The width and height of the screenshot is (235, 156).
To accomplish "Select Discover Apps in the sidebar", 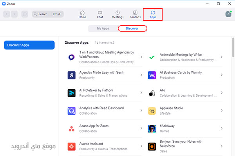I will 29,45.
